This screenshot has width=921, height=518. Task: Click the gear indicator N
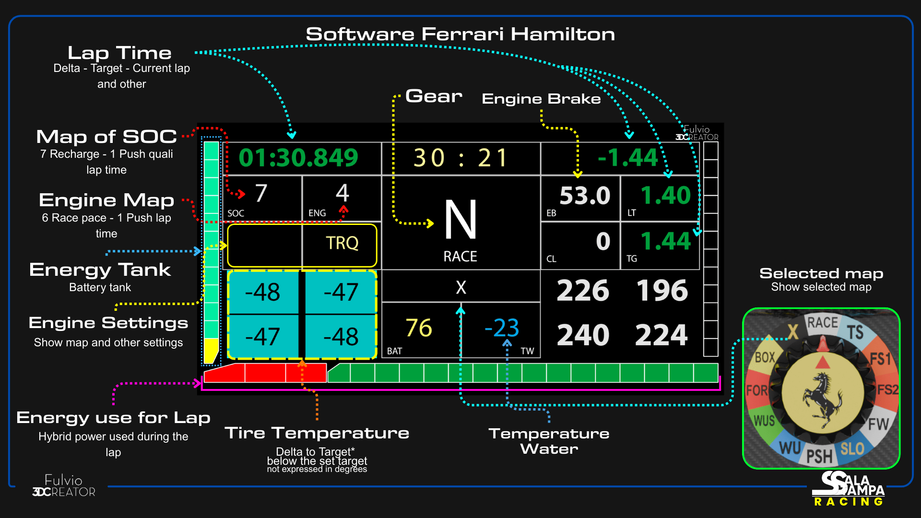tap(460, 221)
